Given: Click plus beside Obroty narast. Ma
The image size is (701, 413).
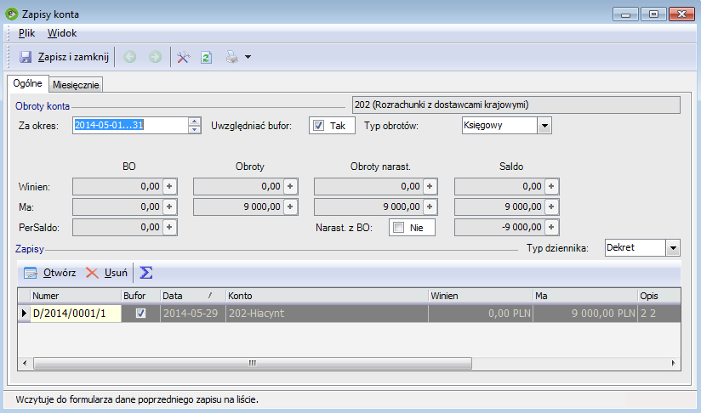Looking at the screenshot, I should pos(430,206).
